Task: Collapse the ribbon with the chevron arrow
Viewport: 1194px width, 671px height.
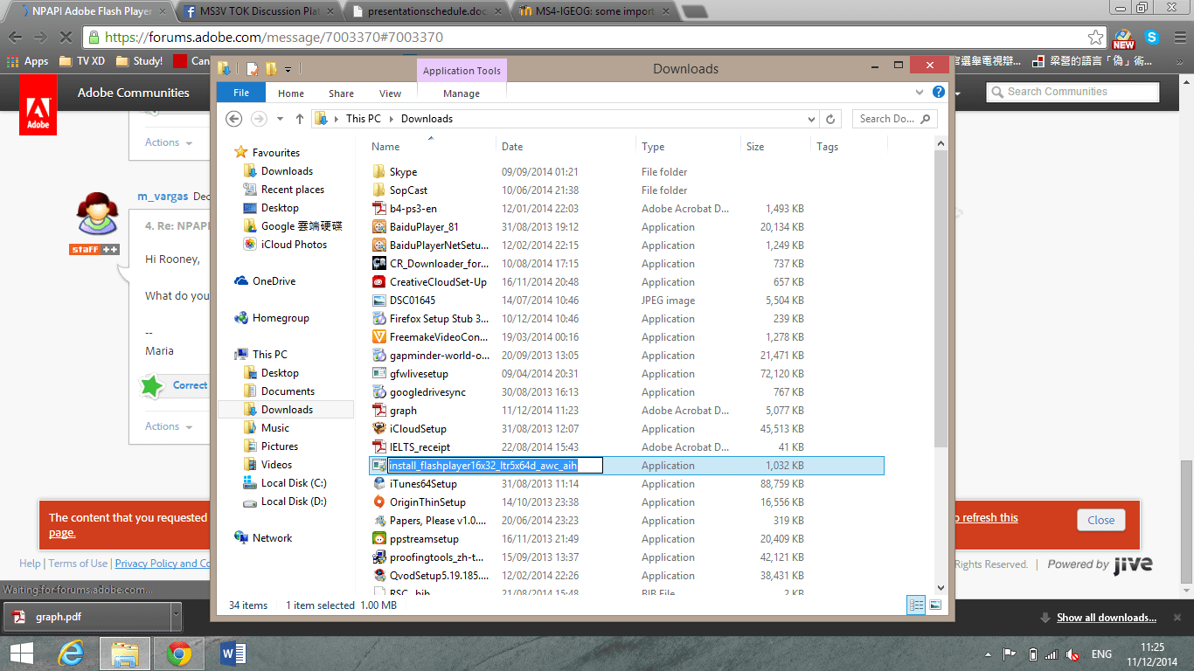Action: pyautogui.click(x=919, y=91)
